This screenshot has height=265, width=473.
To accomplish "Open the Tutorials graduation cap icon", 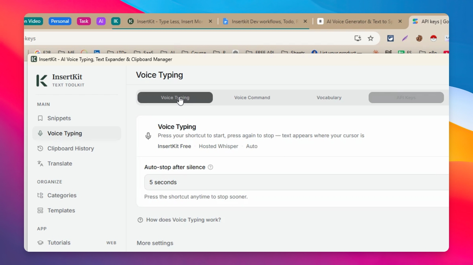I will [x=40, y=243].
